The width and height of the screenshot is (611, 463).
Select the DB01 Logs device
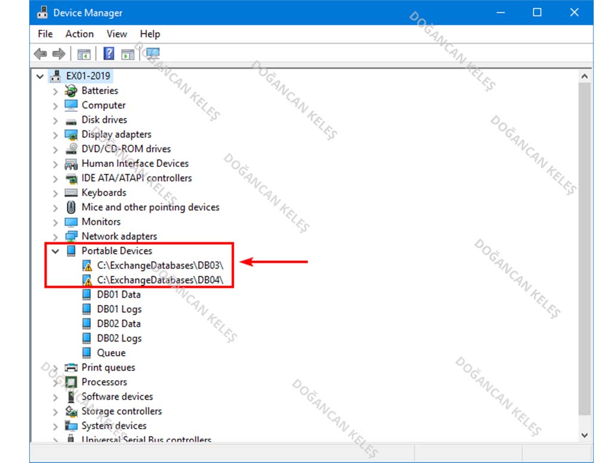pos(119,309)
